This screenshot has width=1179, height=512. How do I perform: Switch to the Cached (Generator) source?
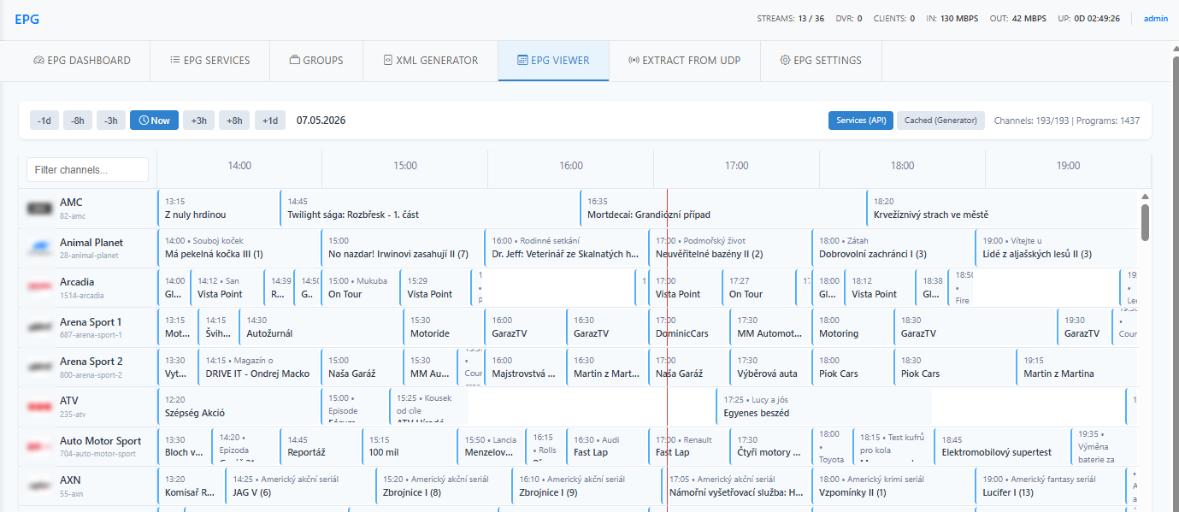pyautogui.click(x=940, y=121)
